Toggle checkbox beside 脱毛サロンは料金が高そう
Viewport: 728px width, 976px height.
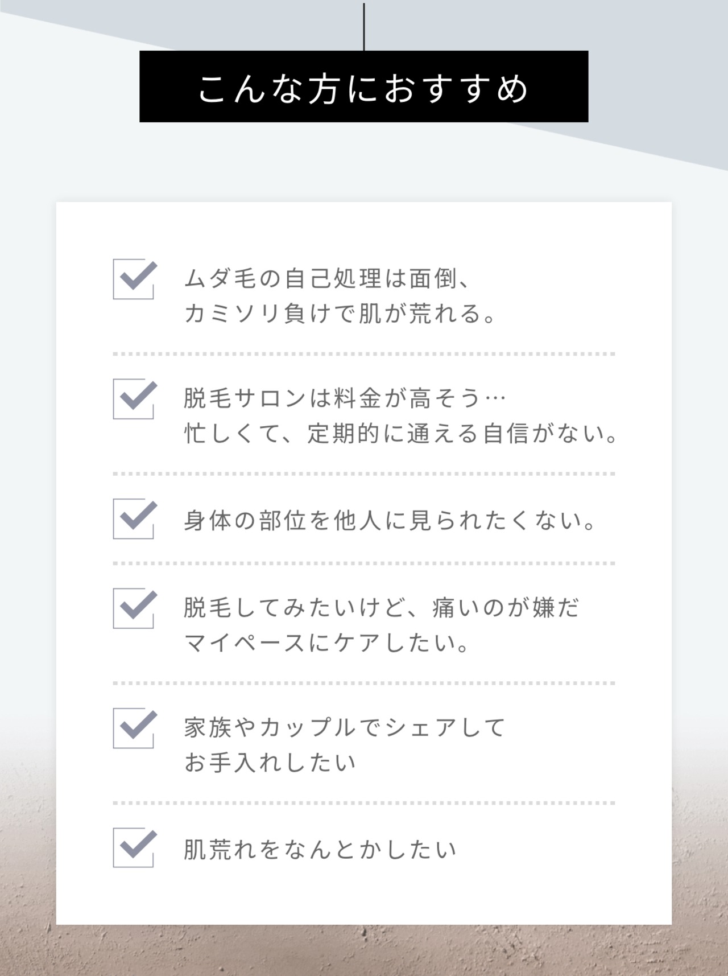(134, 399)
